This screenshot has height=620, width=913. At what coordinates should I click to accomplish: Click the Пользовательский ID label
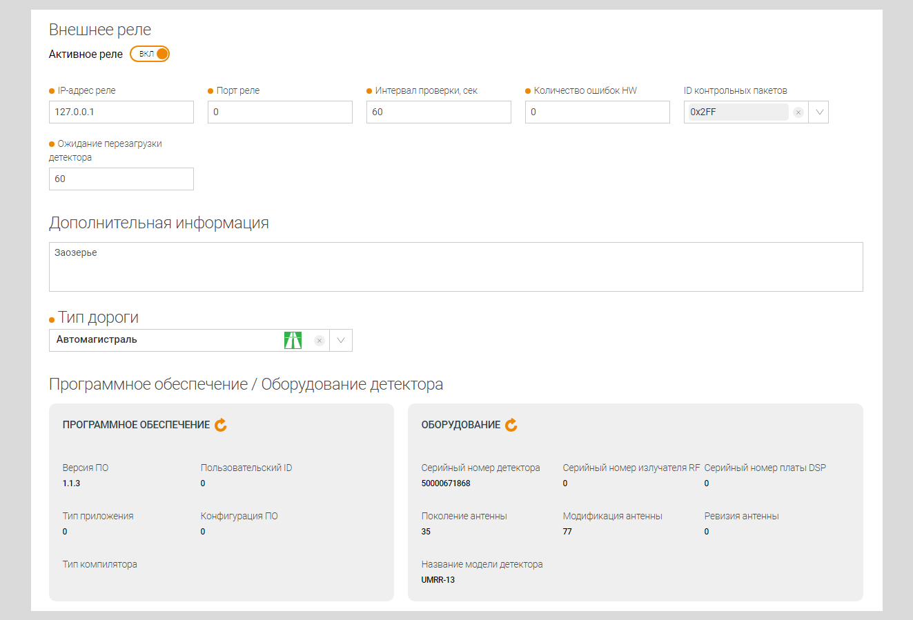tap(246, 468)
